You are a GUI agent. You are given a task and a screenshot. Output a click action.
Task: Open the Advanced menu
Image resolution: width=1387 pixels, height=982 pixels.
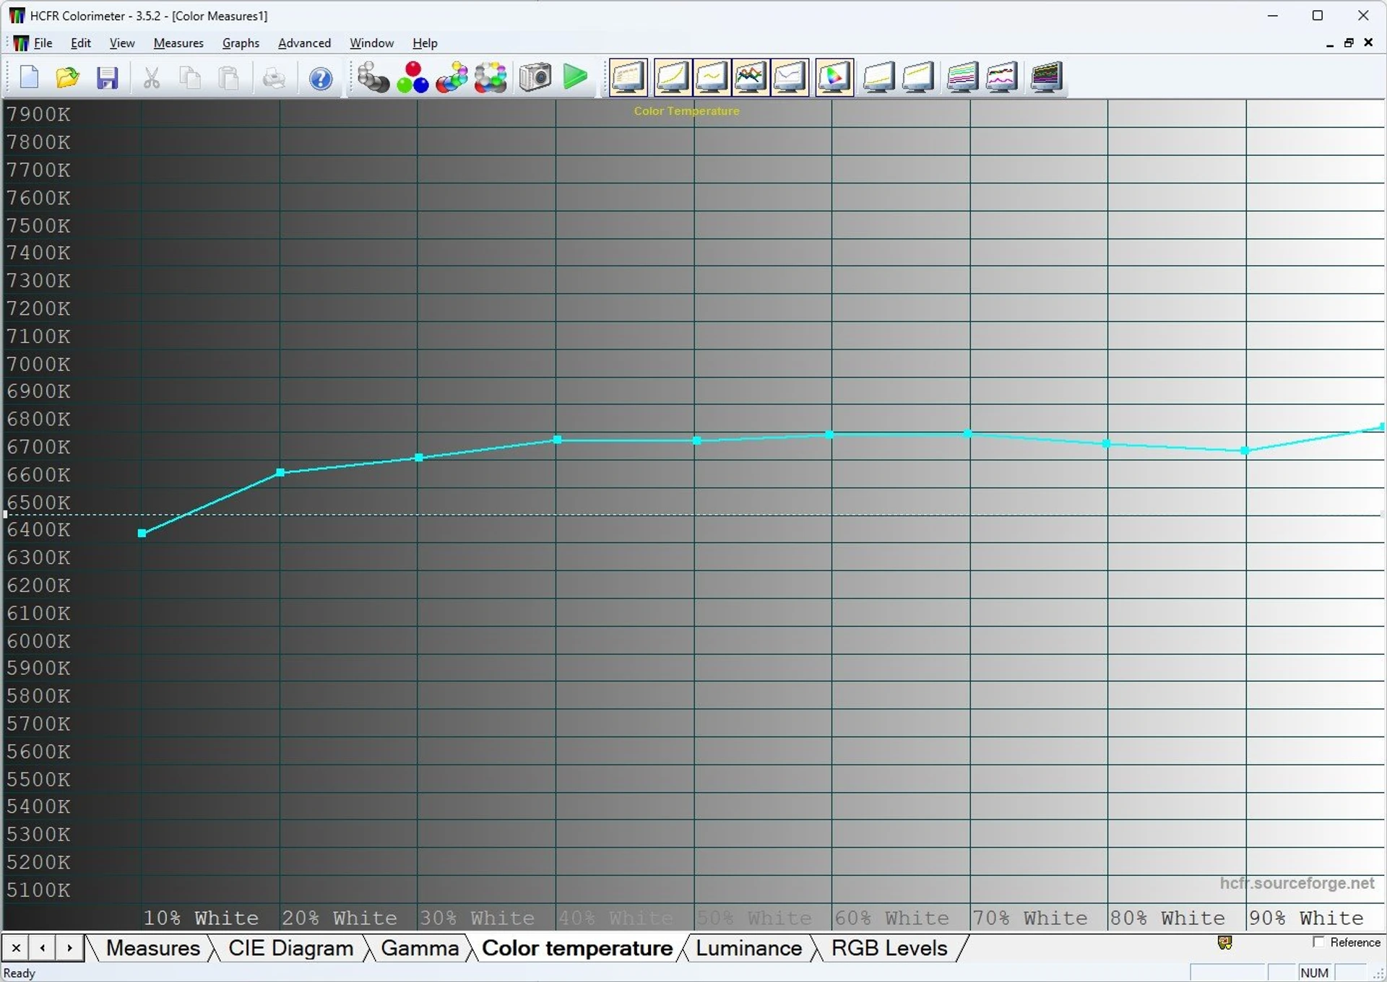click(x=304, y=43)
